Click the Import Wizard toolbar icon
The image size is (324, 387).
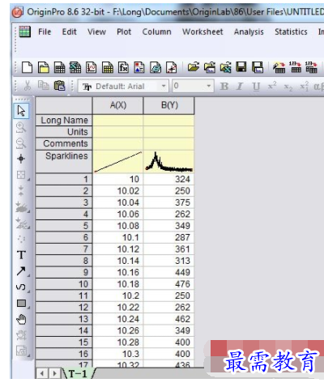(x=279, y=67)
